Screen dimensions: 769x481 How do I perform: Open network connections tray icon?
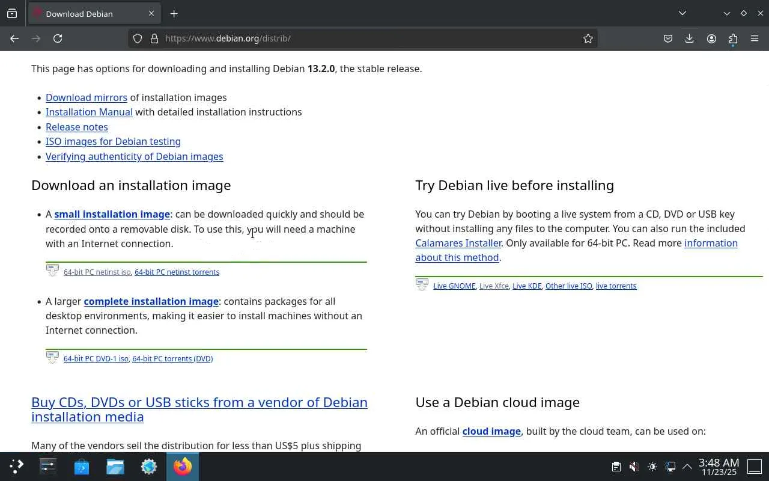click(x=670, y=467)
